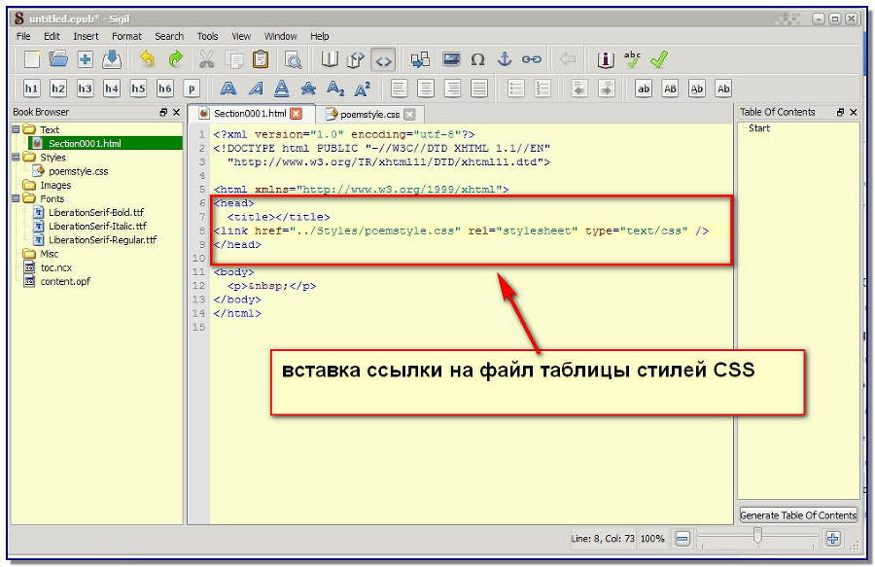The image size is (875, 567).
Task: Apply Heading 4 style h4
Action: click(x=112, y=89)
